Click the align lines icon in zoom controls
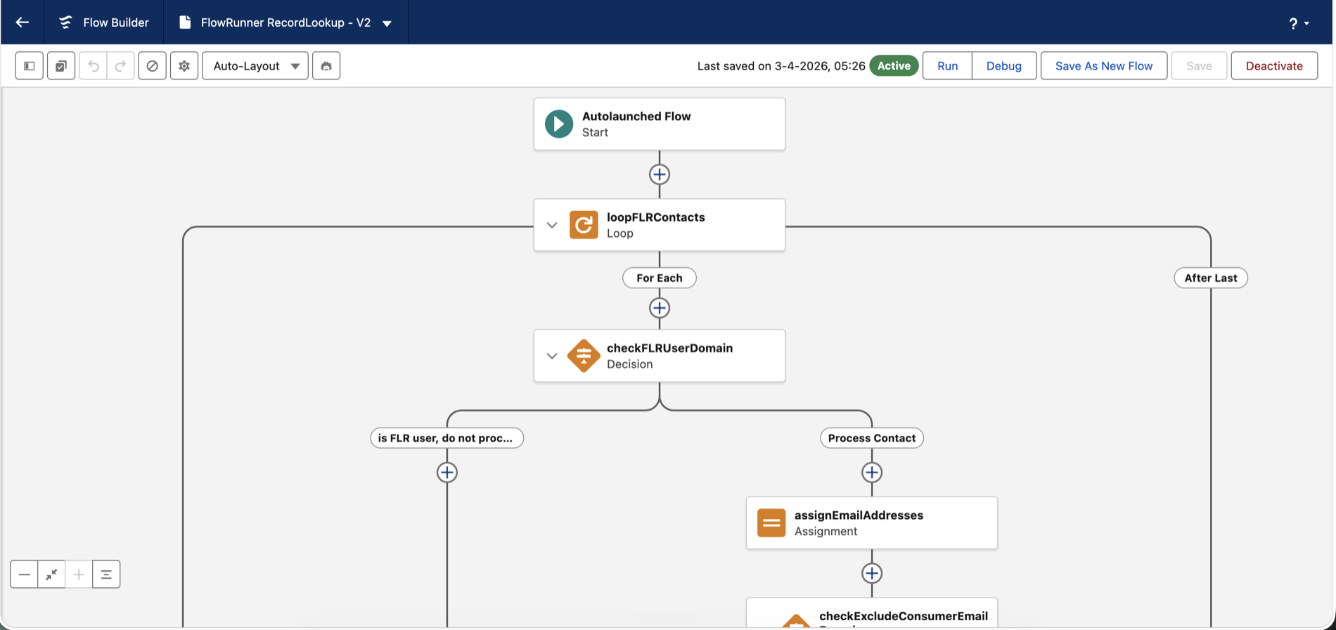 [106, 574]
